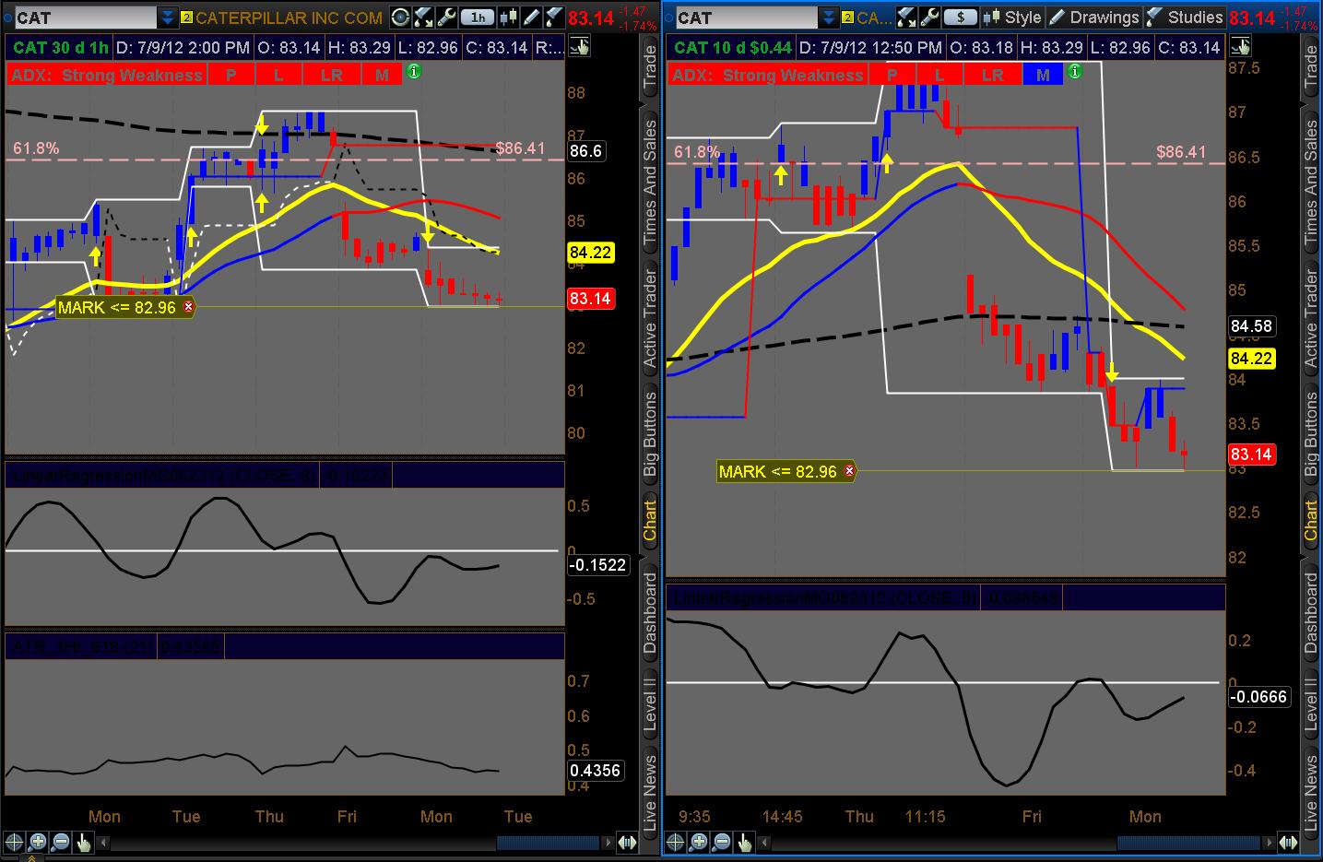Viewport: 1323px width, 862px height.
Task: Click the green info icon on right chart
Action: (1074, 72)
